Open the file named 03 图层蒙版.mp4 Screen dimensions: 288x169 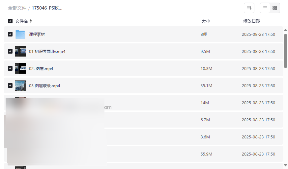44,86
